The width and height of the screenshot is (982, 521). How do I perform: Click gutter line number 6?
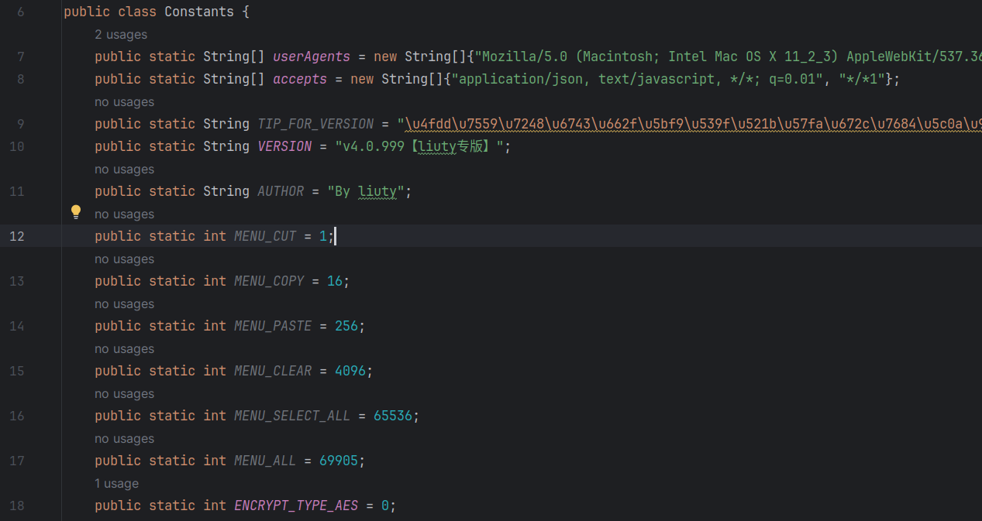tap(20, 12)
